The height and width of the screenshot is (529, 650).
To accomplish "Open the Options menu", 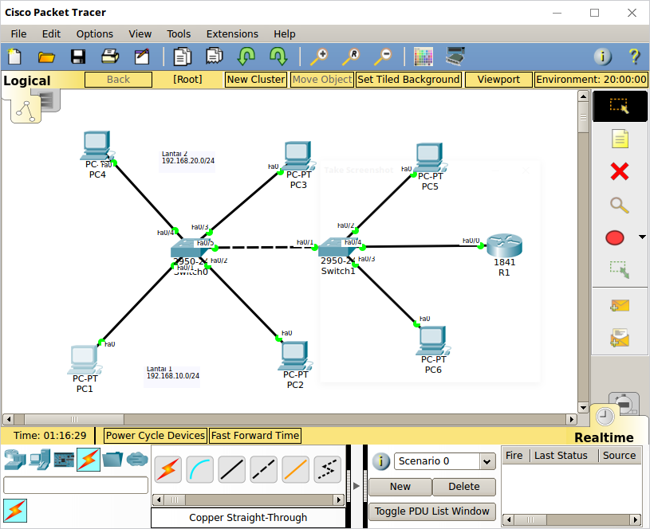I will [94, 34].
